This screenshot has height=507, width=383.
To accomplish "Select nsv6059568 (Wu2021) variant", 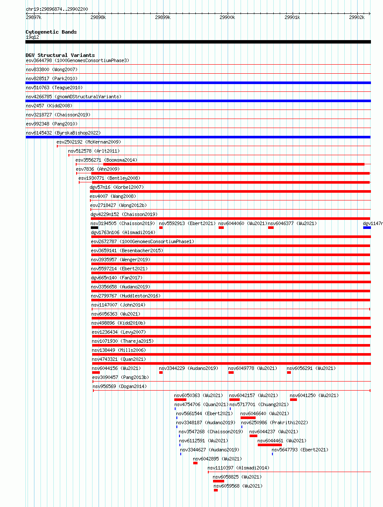I will pyautogui.click(x=238, y=486).
